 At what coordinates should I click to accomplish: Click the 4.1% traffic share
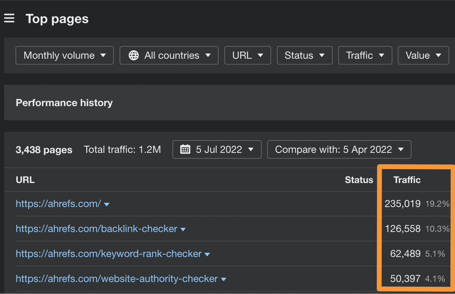point(435,279)
